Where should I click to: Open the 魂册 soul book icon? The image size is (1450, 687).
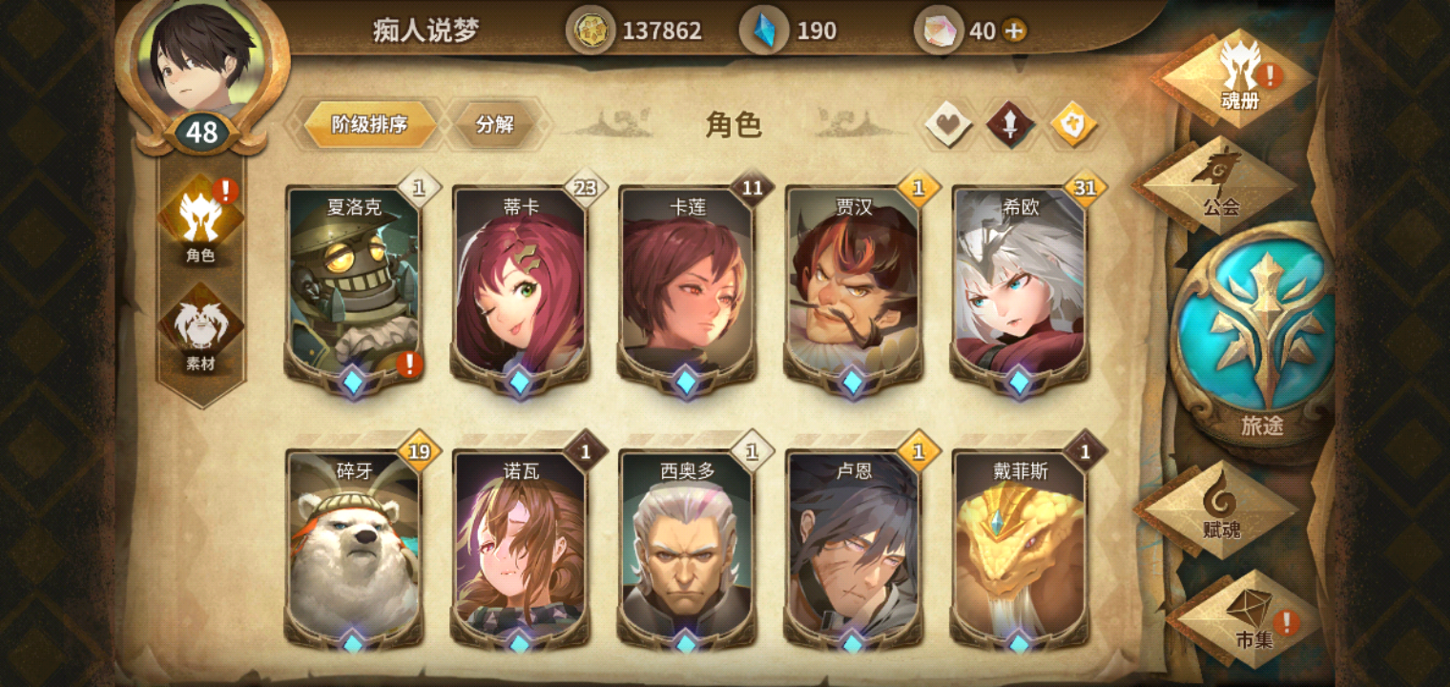point(1238,77)
